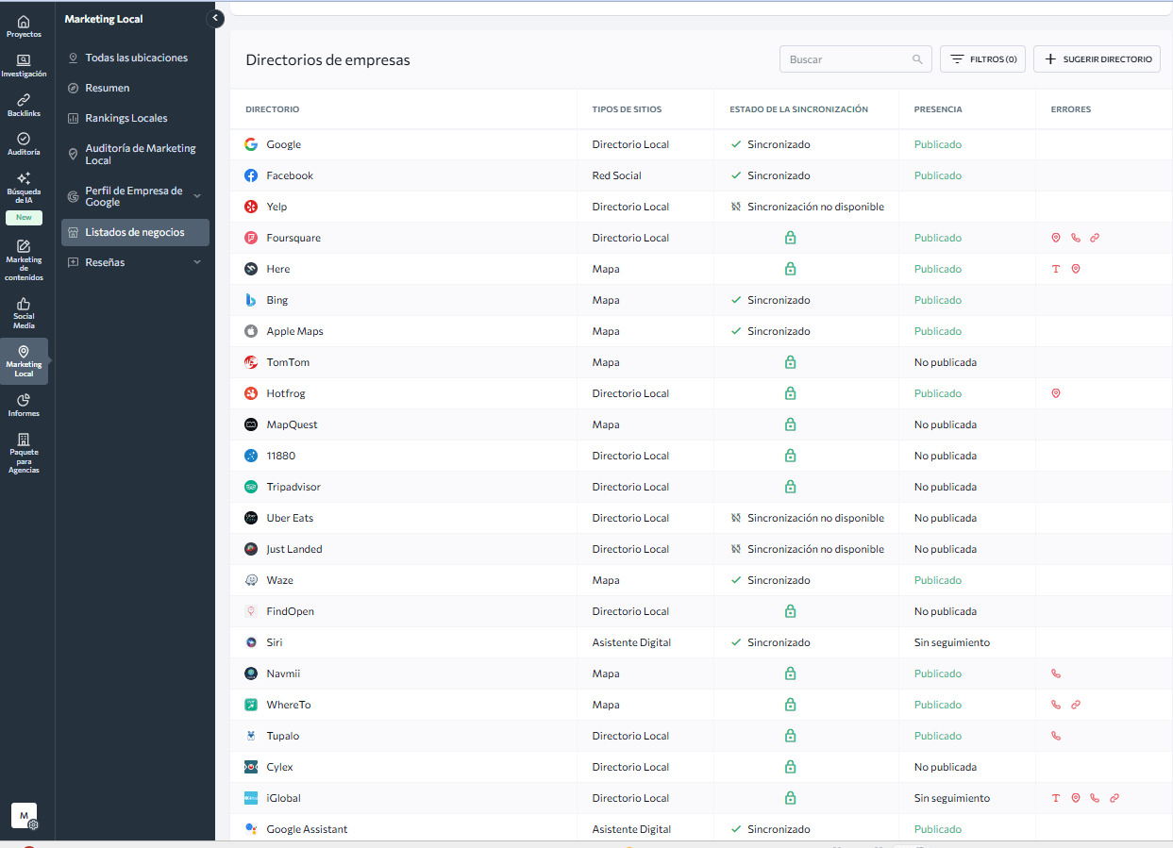Open the Tripadvisor directory row
This screenshot has height=848, width=1173.
tap(293, 487)
